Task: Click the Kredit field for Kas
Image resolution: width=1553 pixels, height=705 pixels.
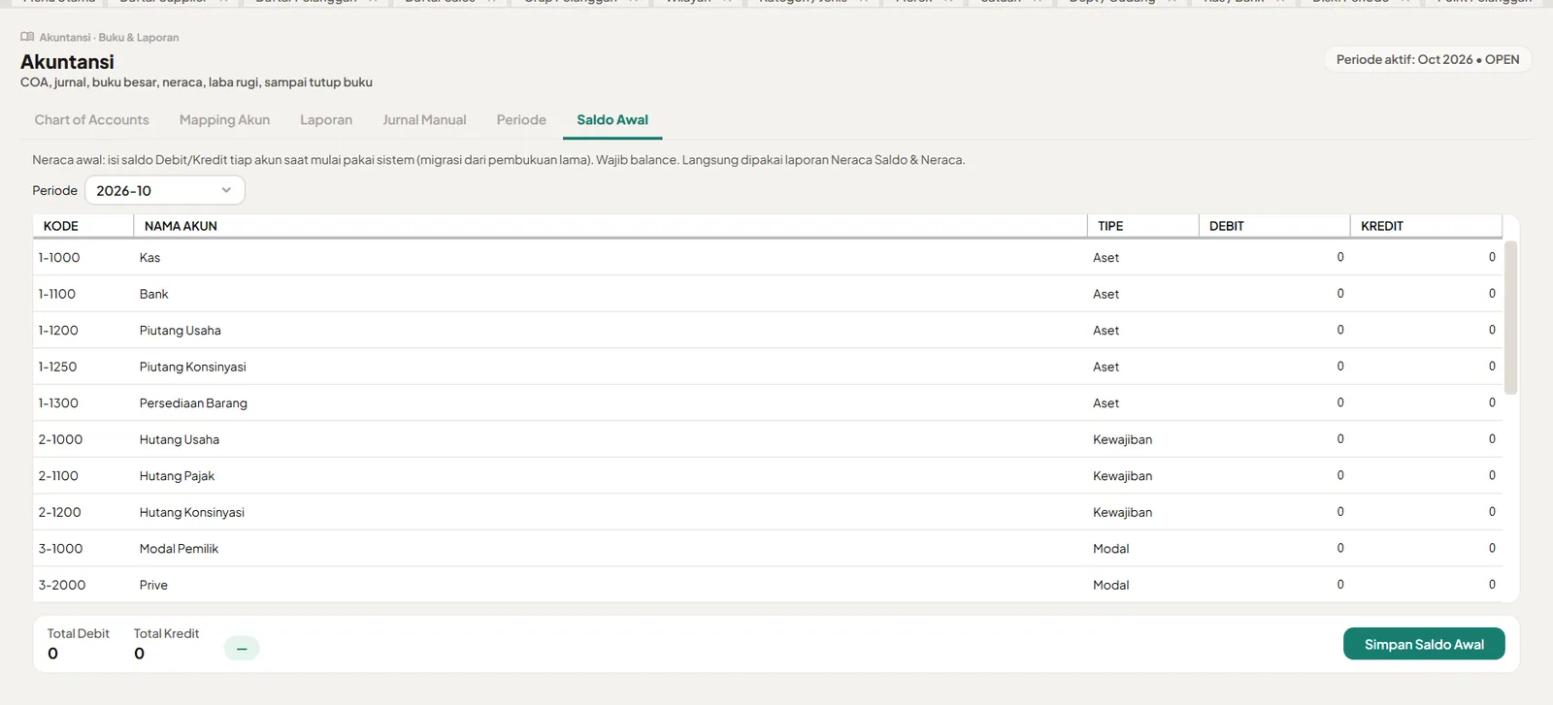Action: (1426, 257)
